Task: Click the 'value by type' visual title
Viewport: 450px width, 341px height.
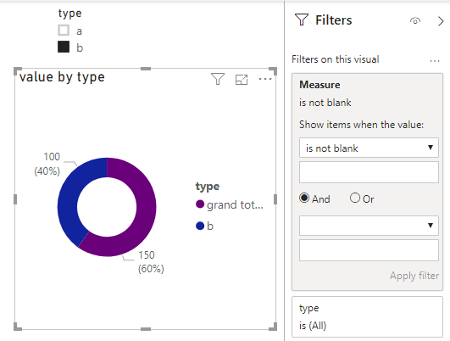Action: click(62, 77)
